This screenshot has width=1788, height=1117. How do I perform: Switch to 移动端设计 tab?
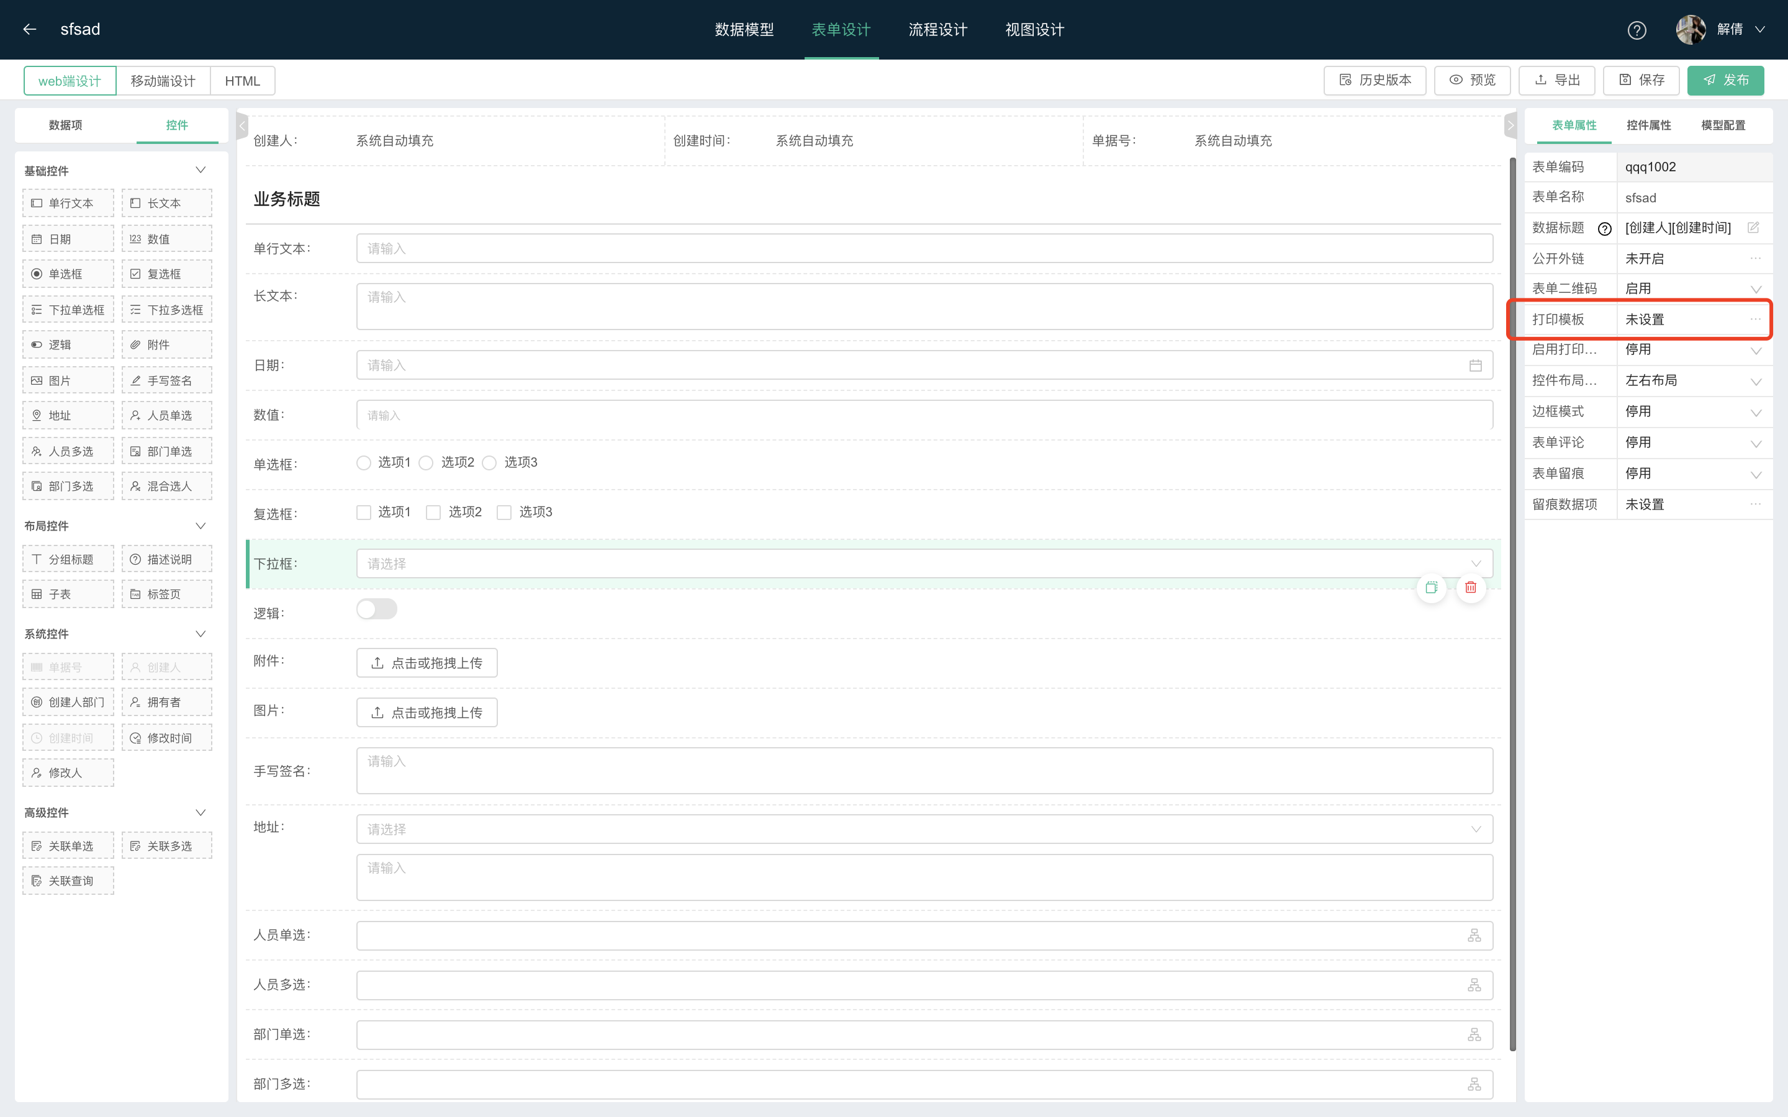coord(163,81)
